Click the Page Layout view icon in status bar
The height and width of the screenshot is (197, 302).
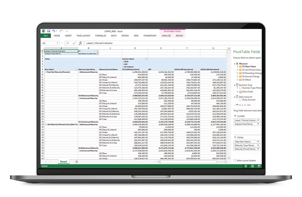(252, 166)
